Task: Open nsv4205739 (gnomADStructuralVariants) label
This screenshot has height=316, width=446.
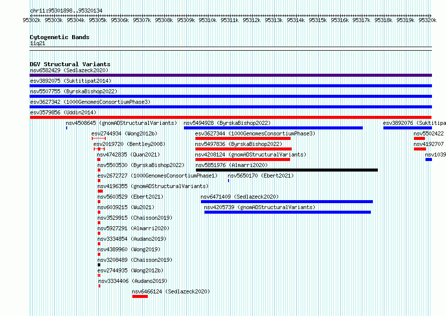Action: pos(260,207)
